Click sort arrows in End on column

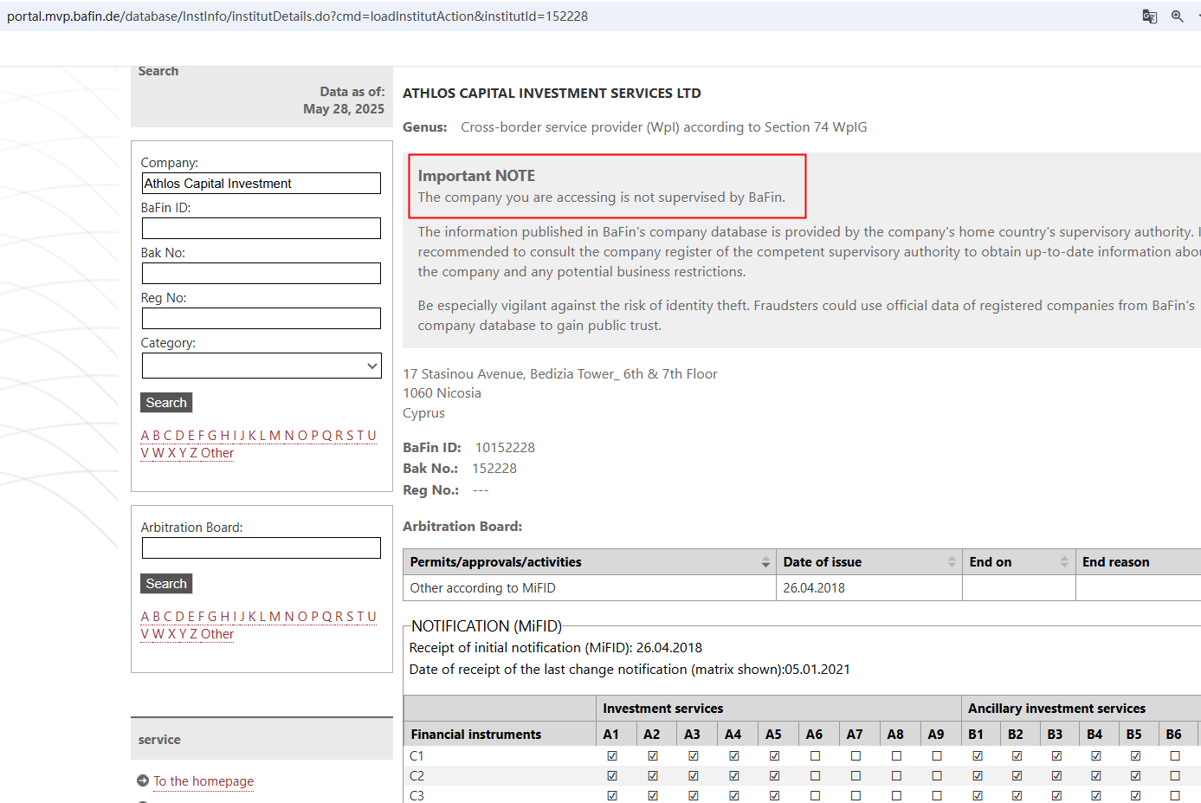pyautogui.click(x=1064, y=562)
